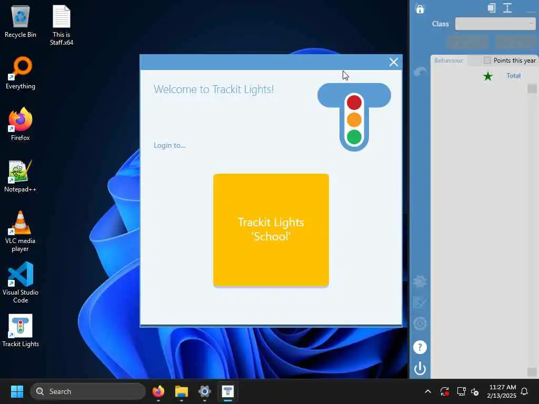Open the clock showing 11:27 AM

pos(502,391)
